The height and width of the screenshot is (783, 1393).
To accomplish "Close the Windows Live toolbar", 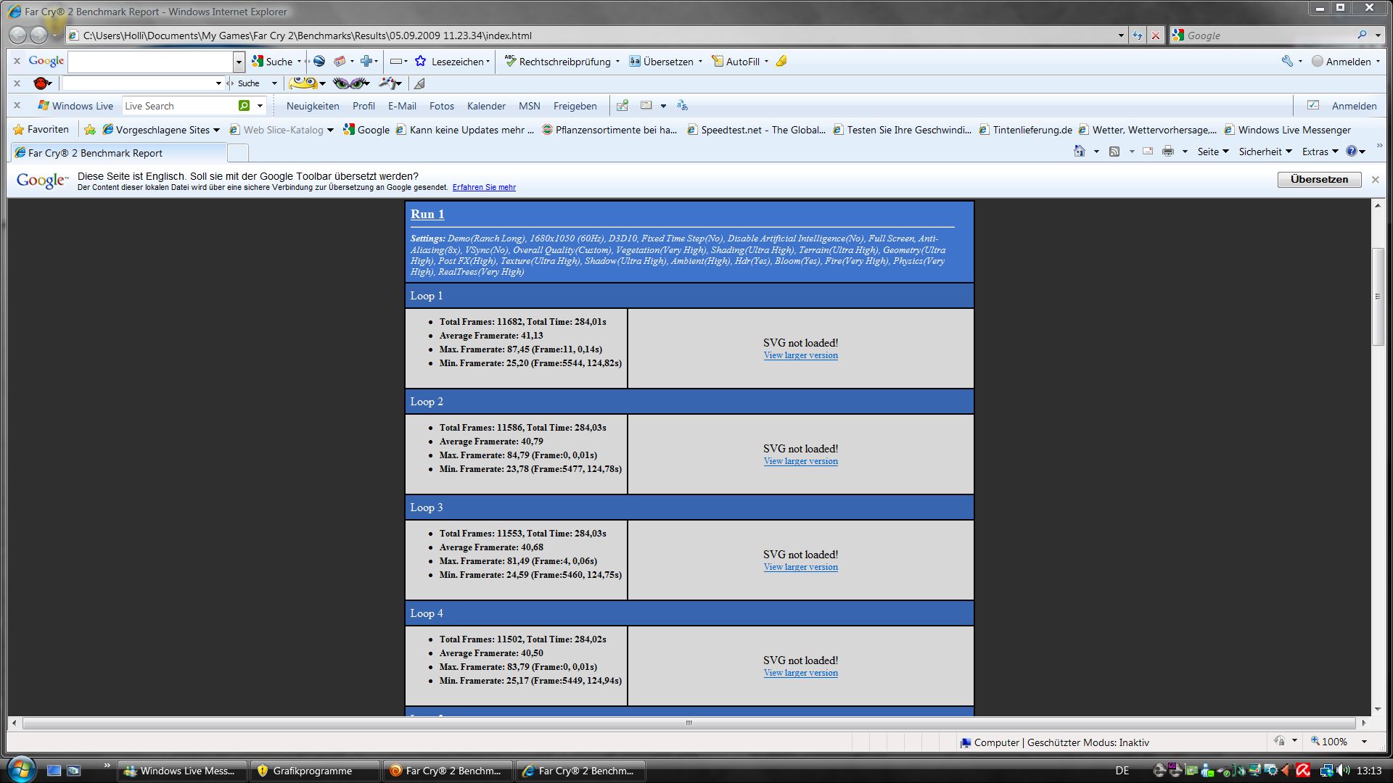I will click(x=17, y=106).
